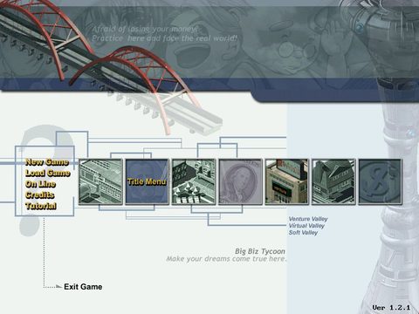
Task: Select the first office building tile
Action: (x=100, y=181)
